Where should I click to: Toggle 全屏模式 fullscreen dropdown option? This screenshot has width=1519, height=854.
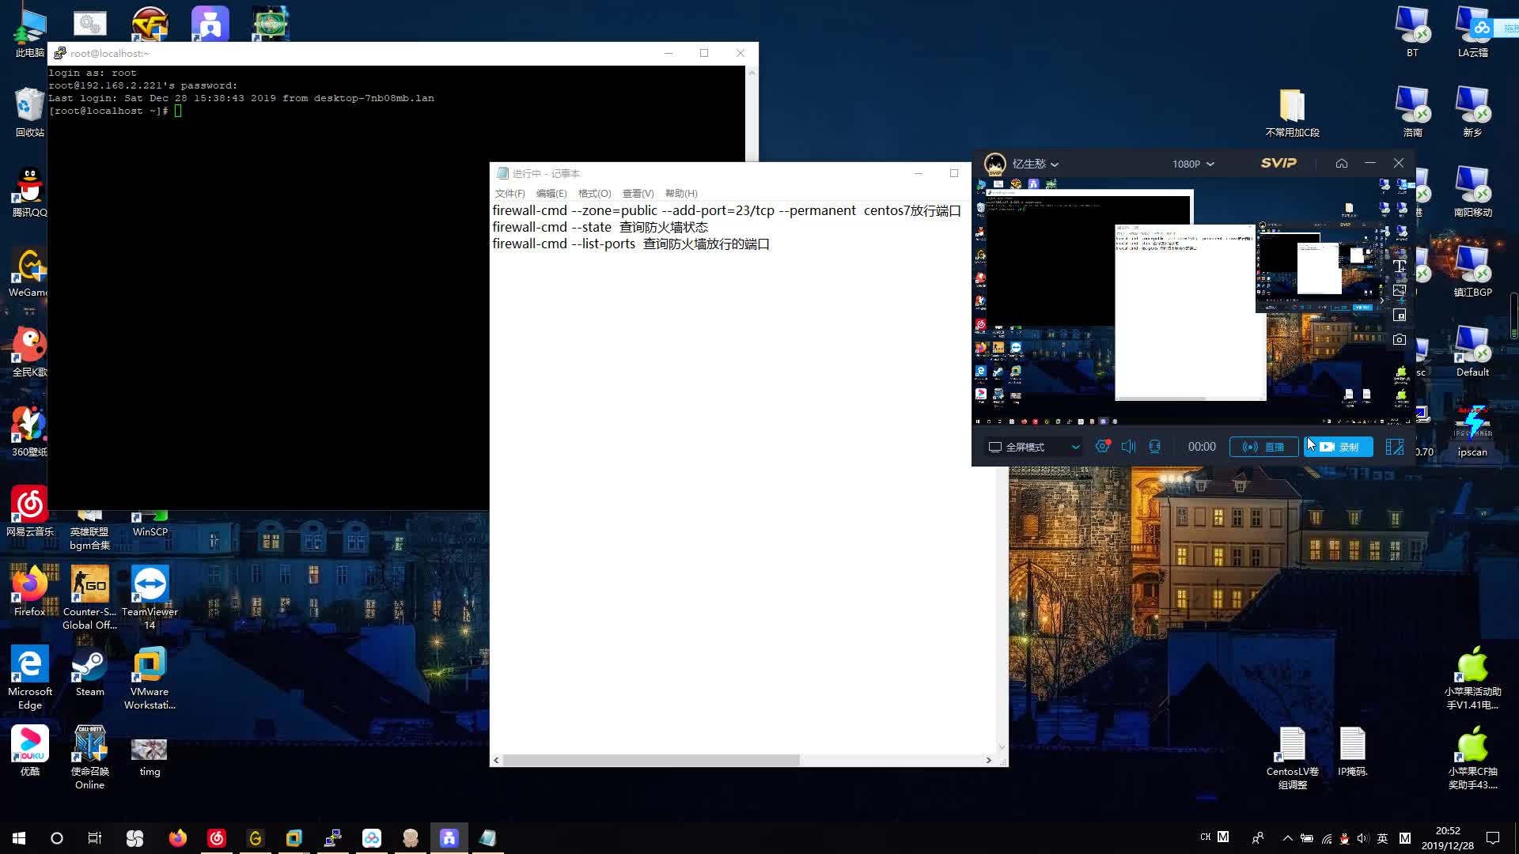click(x=1074, y=445)
